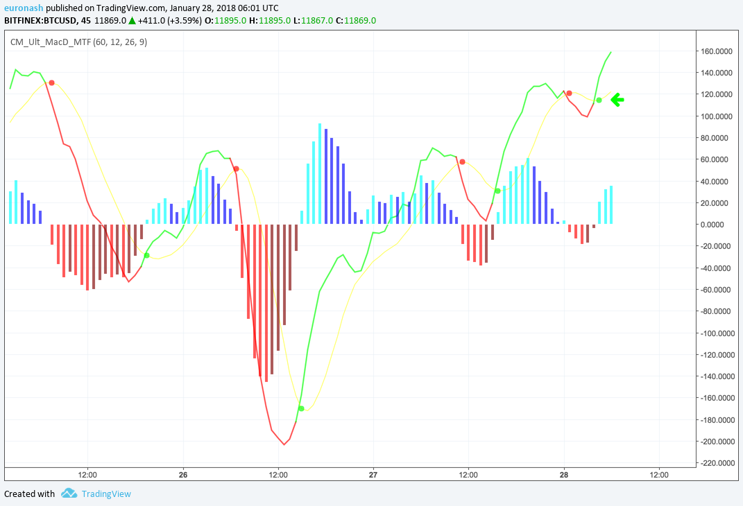Click the 160.0000 price axis label
Image resolution: width=743 pixels, height=506 pixels.
717,51
